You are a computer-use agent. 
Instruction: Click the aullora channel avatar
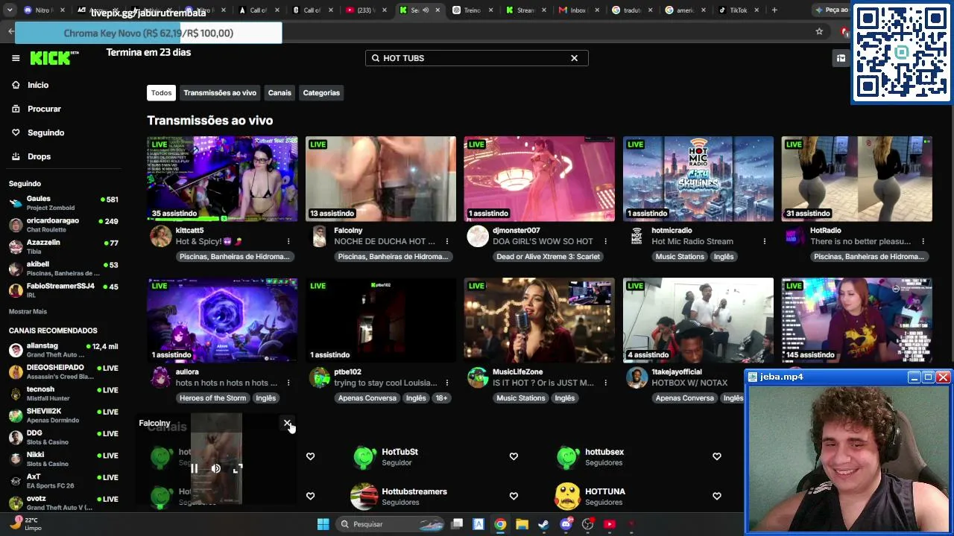click(x=160, y=377)
